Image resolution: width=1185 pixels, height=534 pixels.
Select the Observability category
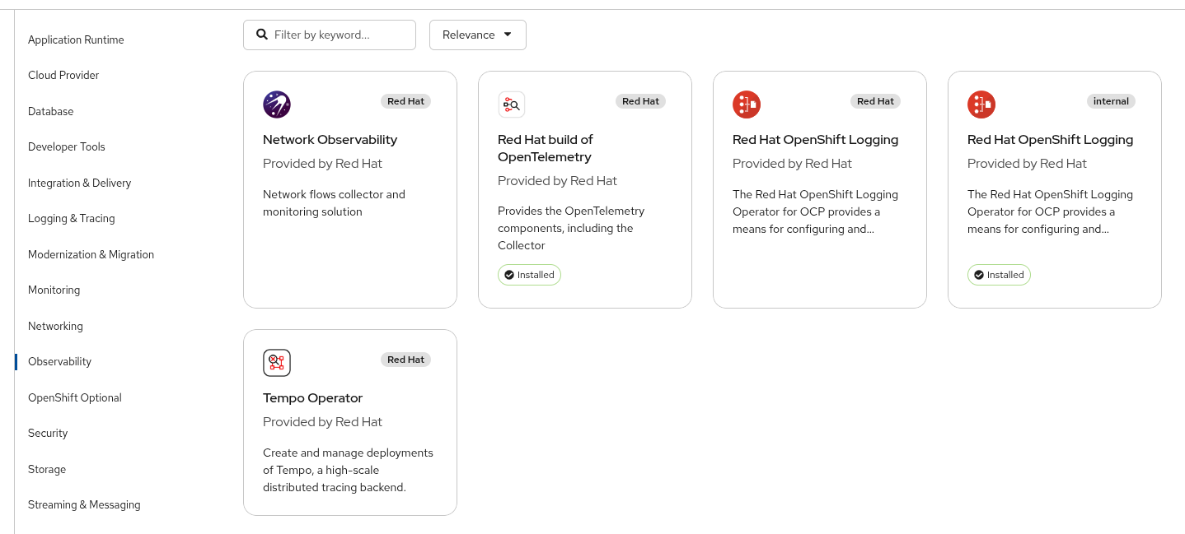60,361
